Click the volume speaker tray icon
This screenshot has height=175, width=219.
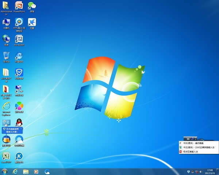[x=201, y=171]
